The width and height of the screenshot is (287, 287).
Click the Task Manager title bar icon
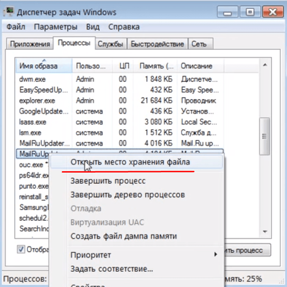pyautogui.click(x=9, y=12)
